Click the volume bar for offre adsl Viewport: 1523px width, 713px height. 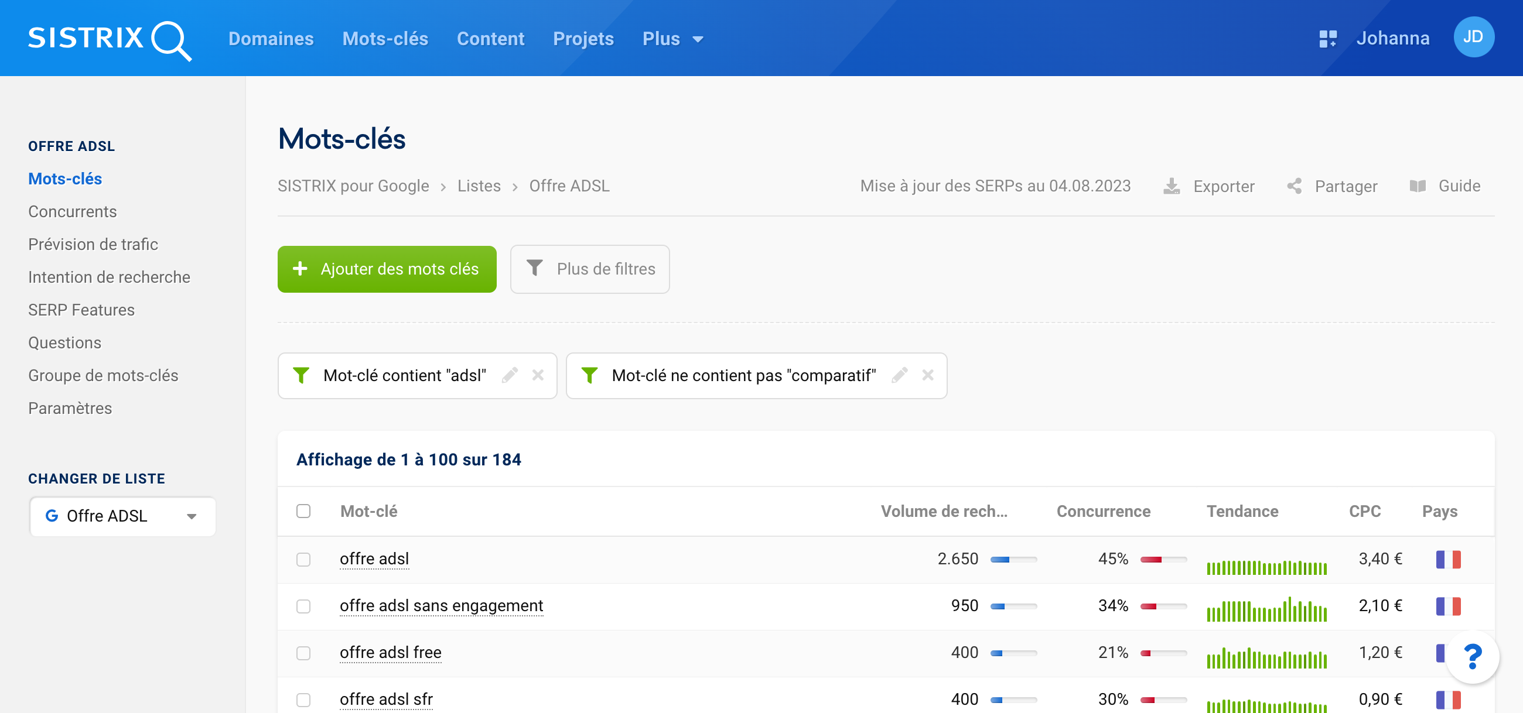pos(1013,560)
